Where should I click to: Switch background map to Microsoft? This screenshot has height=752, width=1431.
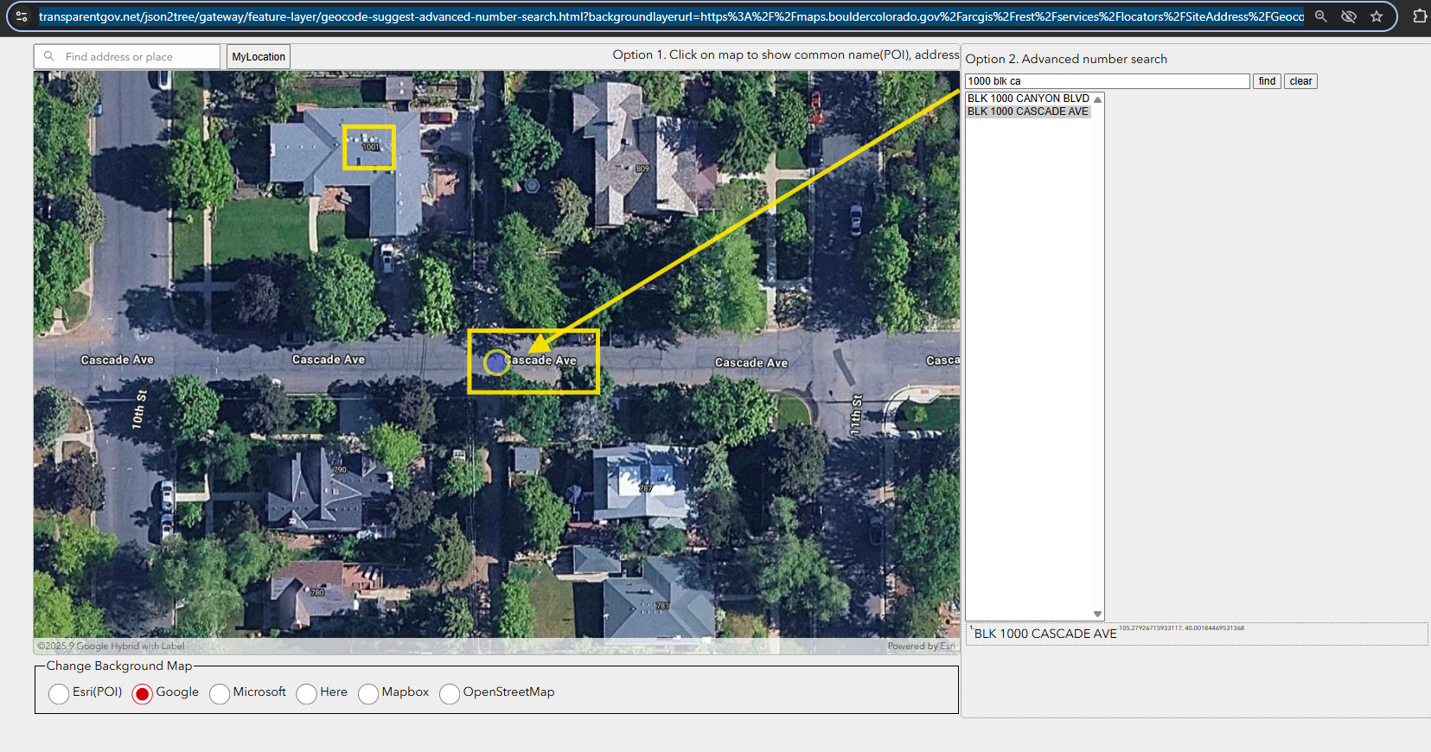tap(220, 693)
